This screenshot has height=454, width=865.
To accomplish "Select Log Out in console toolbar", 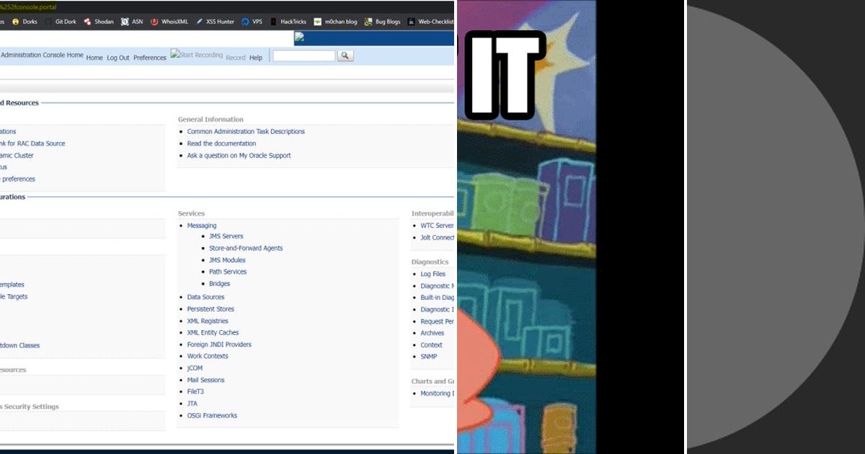I will tap(118, 58).
